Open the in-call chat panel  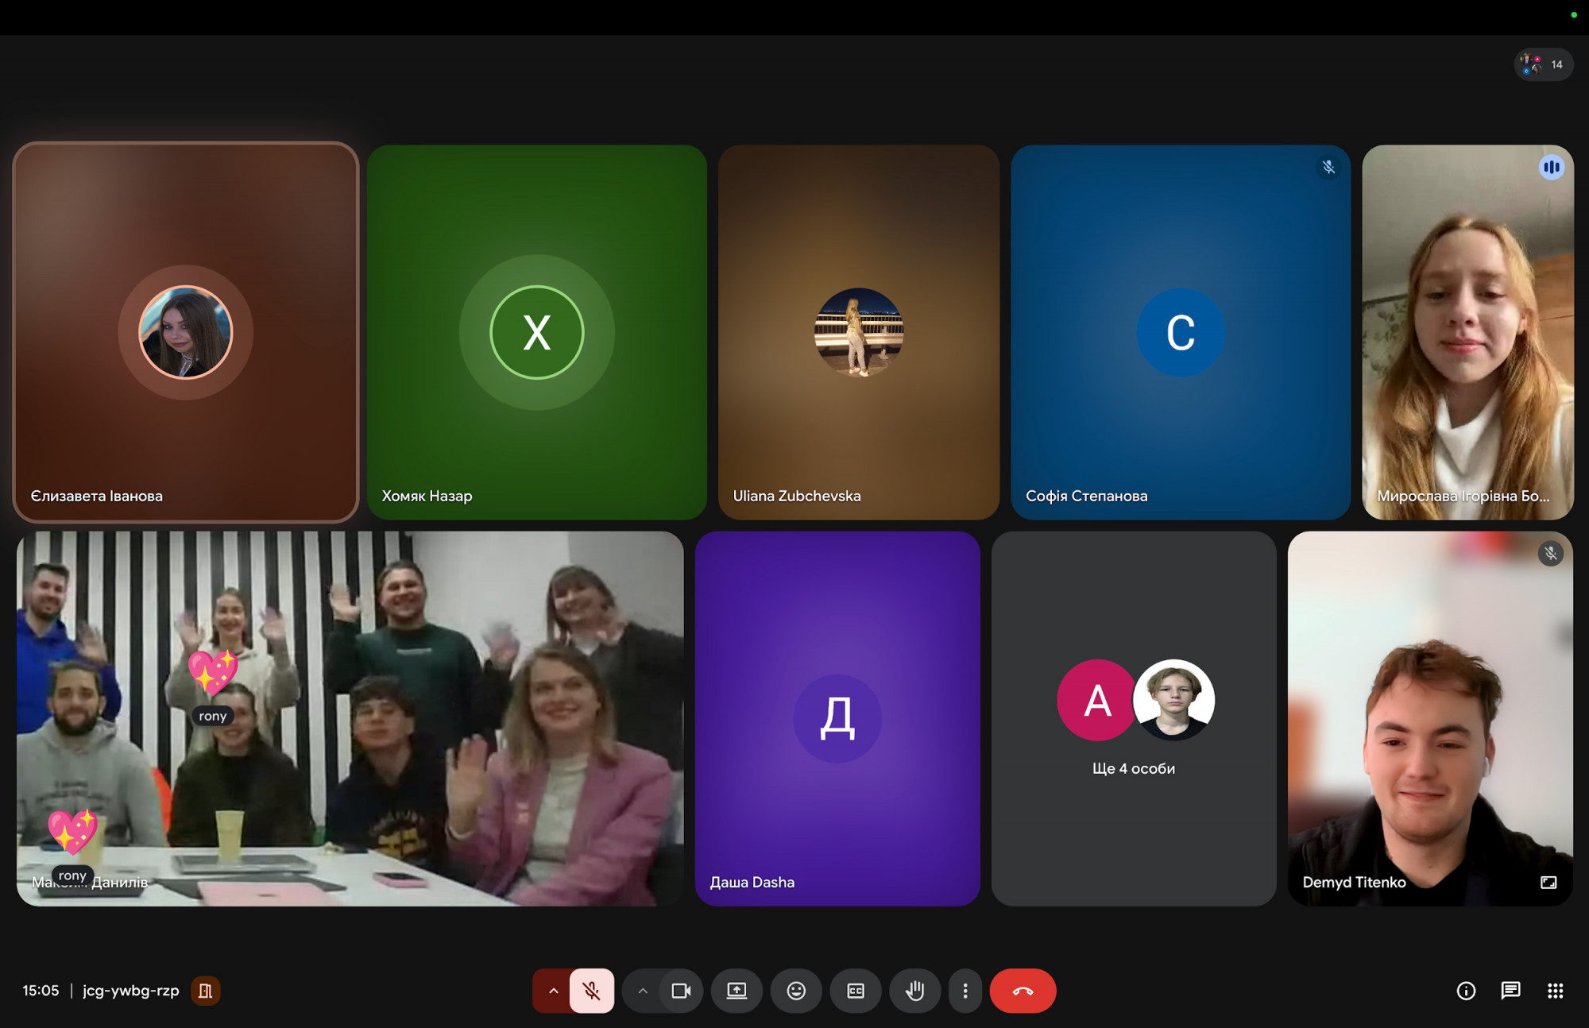1510,991
